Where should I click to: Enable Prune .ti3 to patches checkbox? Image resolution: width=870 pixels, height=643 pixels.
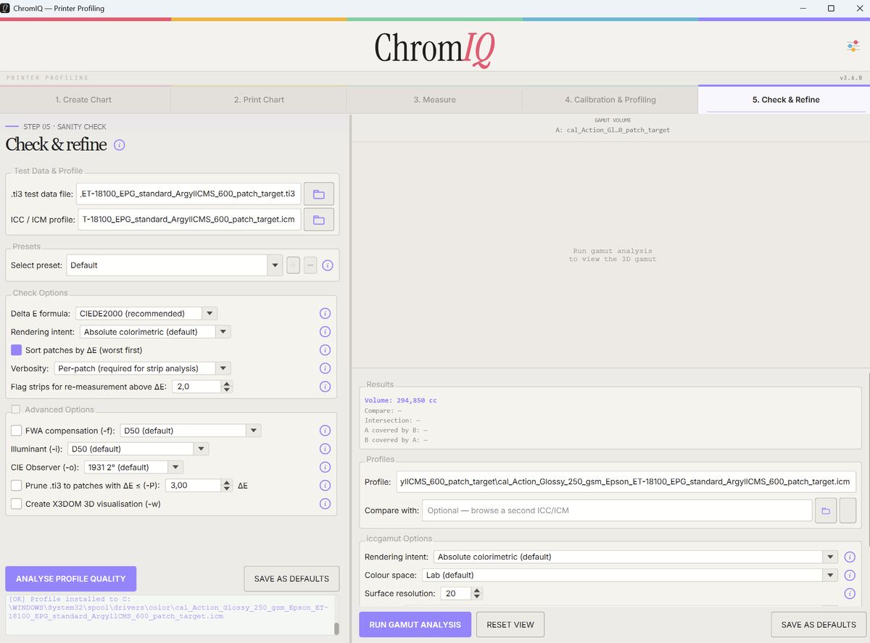click(x=17, y=486)
